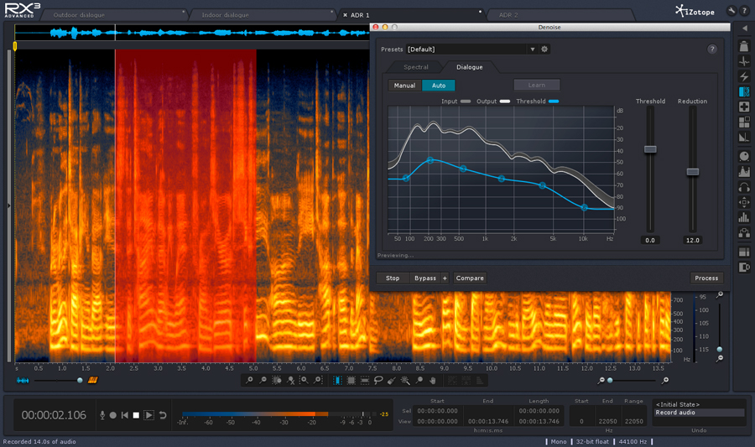Click the wrench preferences icon
Viewport: 755px width, 447px height.
732,11
